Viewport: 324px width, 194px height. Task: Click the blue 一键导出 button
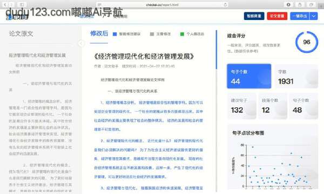coord(300,16)
